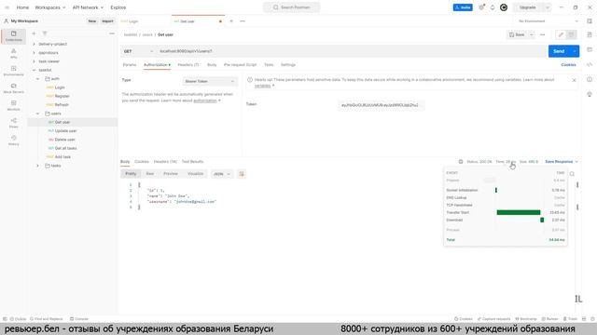
Task: Open the user avatar menu
Action: pyautogui.click(x=504, y=7)
